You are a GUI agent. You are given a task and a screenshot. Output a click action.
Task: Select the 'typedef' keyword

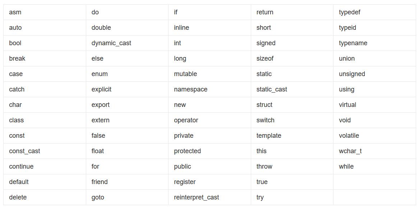tap(350, 12)
